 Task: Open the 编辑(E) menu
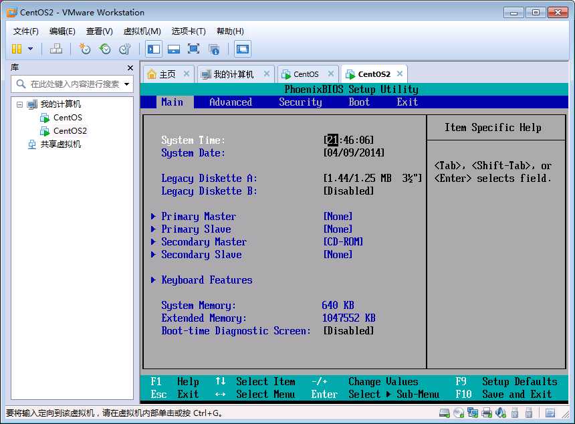click(62, 31)
